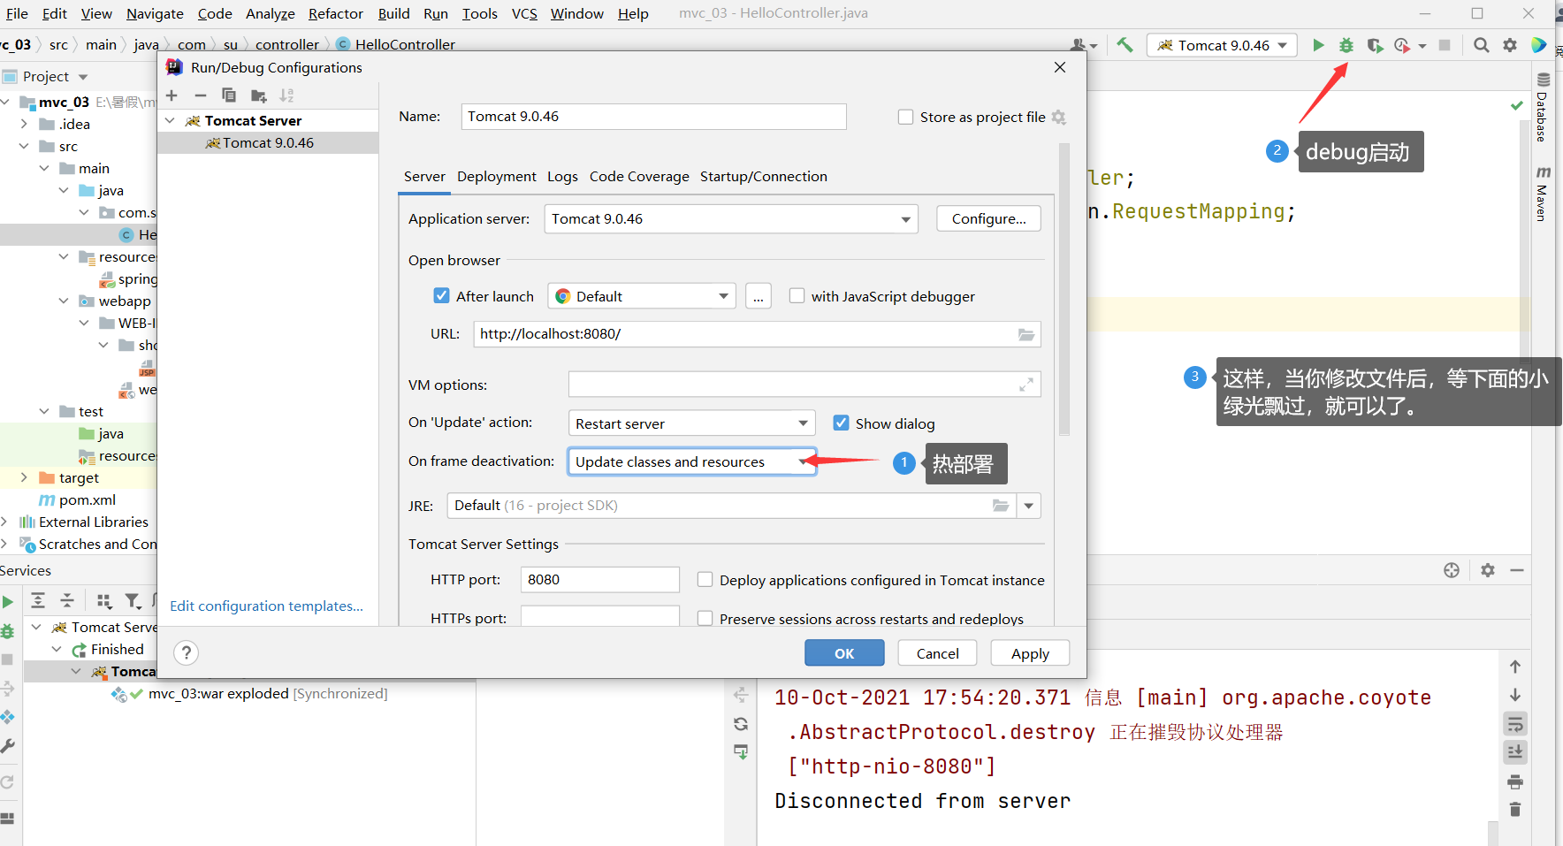Expand target folder in Project tree
Viewport: 1563px width, 846px height.
coord(24,477)
